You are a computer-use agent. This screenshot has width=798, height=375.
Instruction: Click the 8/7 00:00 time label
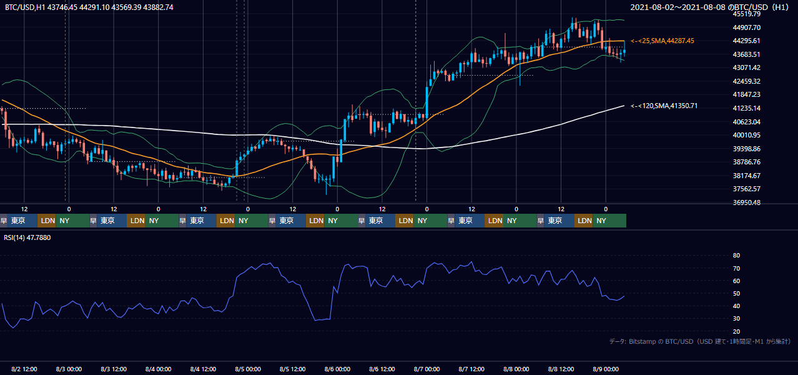[x=427, y=369]
